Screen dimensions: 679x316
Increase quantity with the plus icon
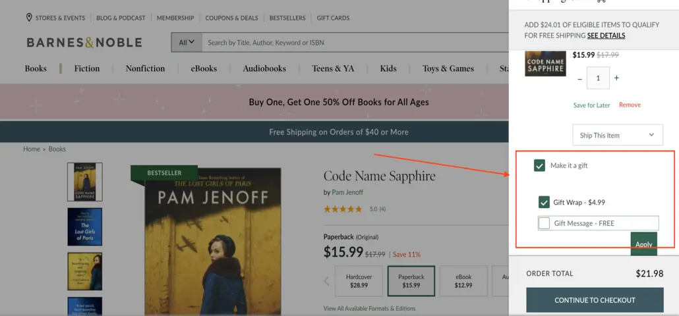click(616, 78)
